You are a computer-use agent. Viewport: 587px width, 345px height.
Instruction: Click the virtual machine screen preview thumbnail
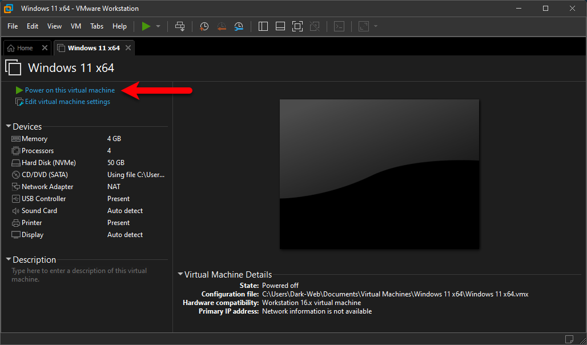379,174
